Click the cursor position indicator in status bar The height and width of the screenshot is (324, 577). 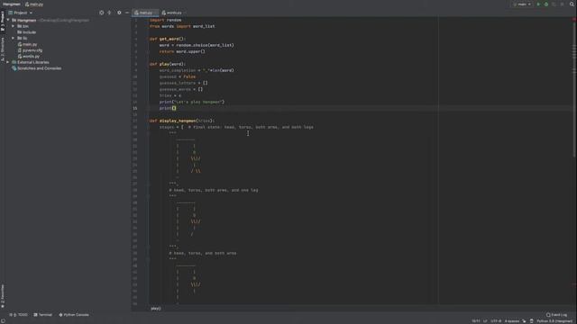pos(476,321)
